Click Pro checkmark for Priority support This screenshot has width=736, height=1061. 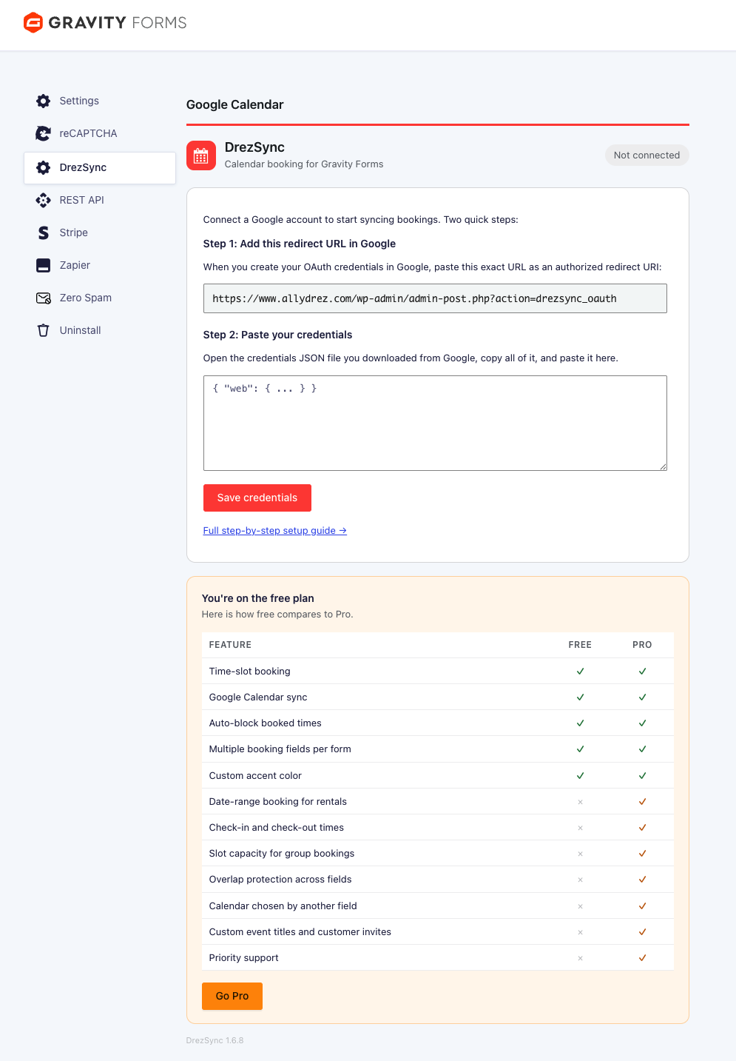pos(642,957)
